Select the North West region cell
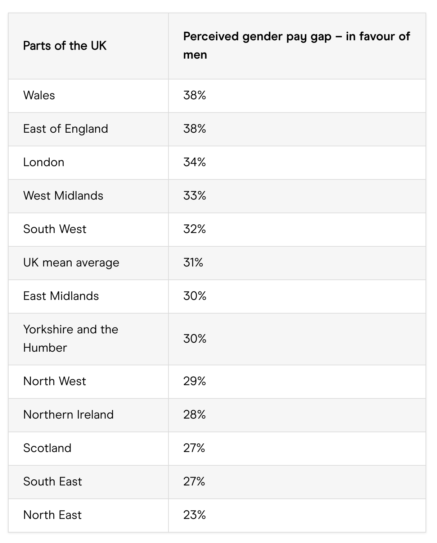 (55, 381)
